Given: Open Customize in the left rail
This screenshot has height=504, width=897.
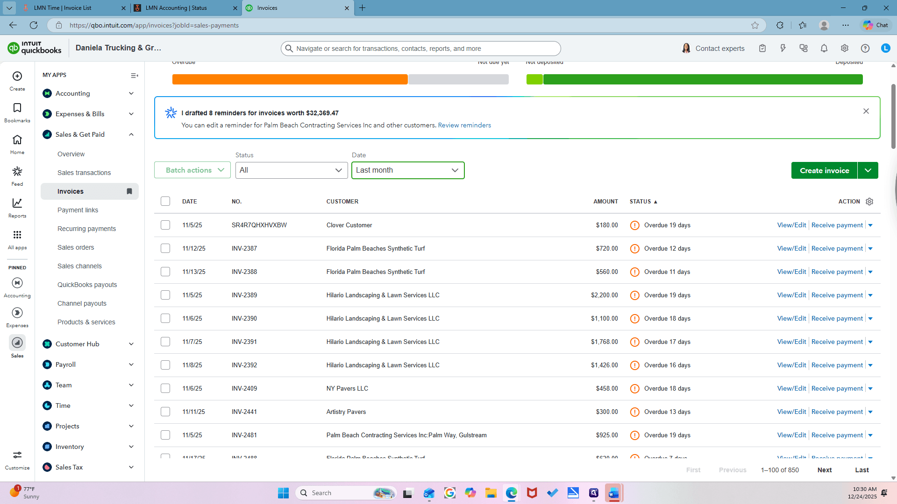Looking at the screenshot, I should pyautogui.click(x=17, y=460).
